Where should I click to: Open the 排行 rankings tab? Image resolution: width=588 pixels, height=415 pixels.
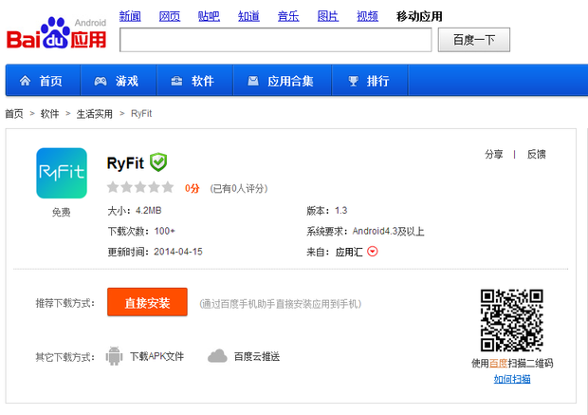(x=368, y=81)
